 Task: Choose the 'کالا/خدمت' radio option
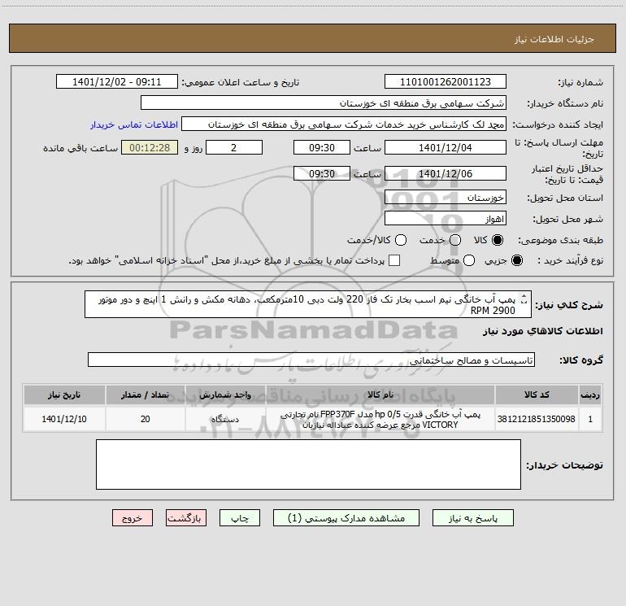coord(399,240)
